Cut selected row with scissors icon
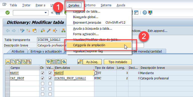 tap(8, 62)
